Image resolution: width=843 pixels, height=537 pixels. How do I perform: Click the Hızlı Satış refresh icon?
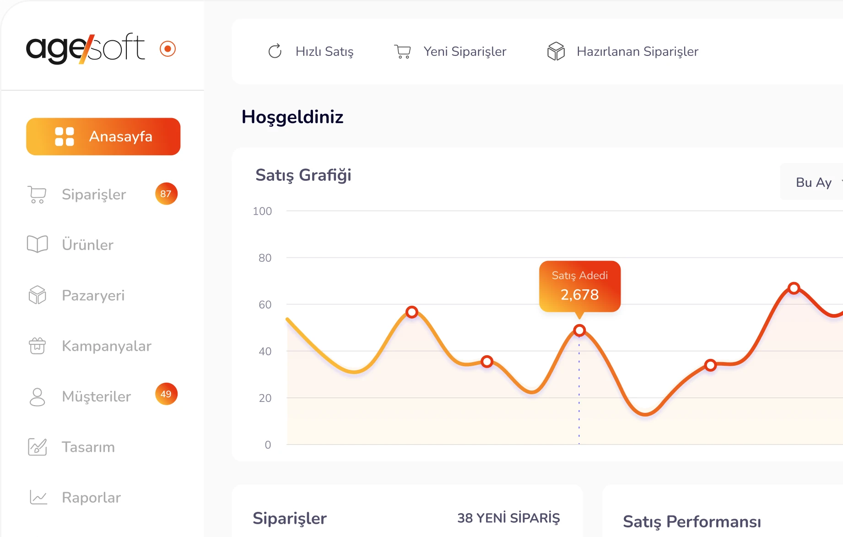[x=275, y=51]
